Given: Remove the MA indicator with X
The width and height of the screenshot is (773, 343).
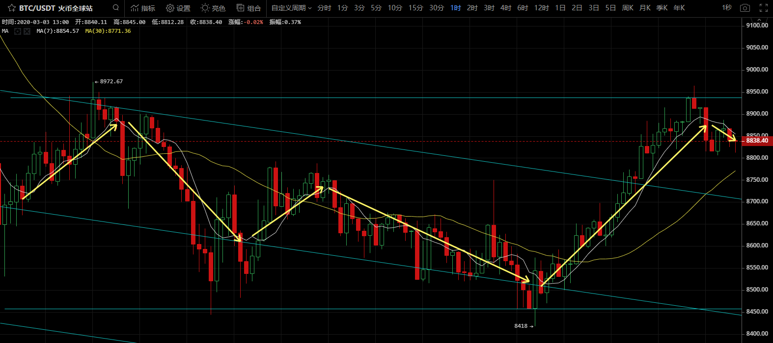Looking at the screenshot, I should point(27,31).
